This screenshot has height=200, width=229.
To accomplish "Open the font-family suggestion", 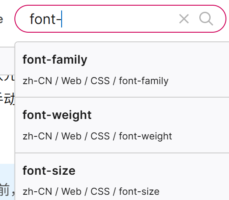I will click(122, 70).
